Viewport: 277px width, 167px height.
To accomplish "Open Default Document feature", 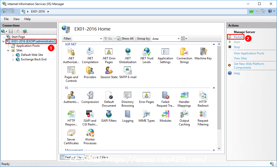I will (109, 99).
